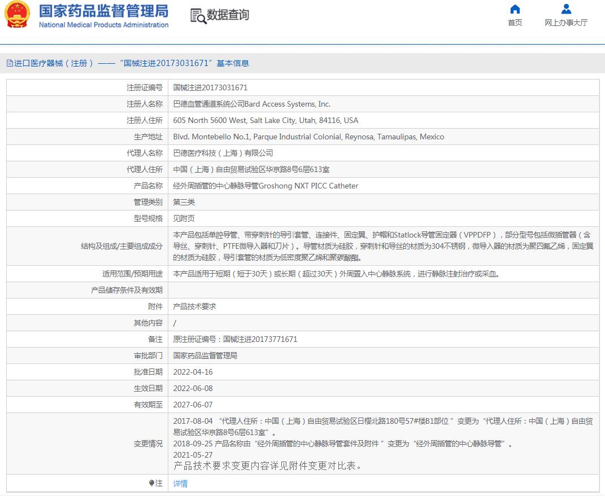Click the 管理类别 row label
The image size is (605, 496).
pyautogui.click(x=148, y=203)
